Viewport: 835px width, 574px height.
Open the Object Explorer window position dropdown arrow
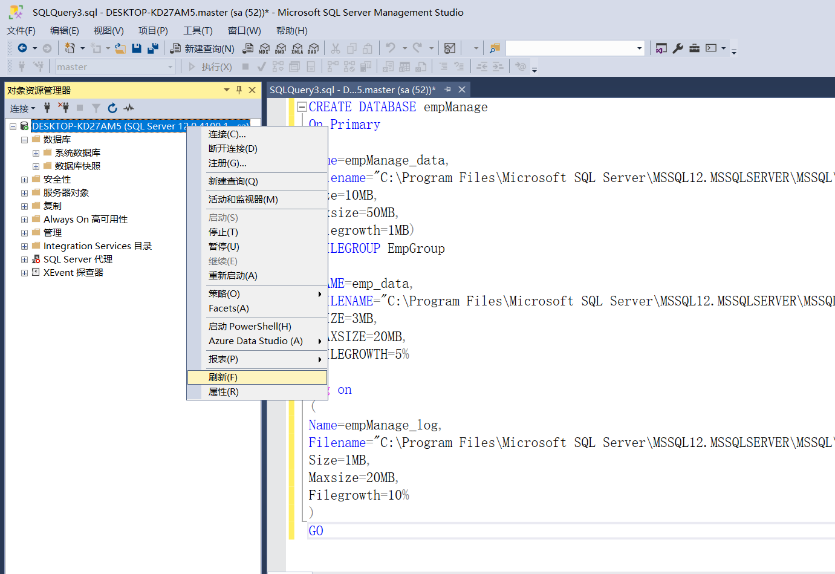pyautogui.click(x=227, y=90)
